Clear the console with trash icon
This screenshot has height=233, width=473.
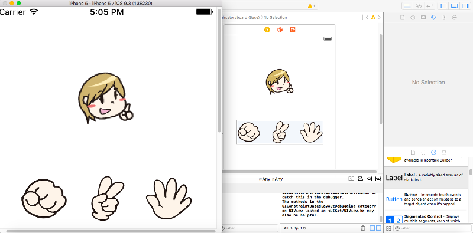click(363, 228)
